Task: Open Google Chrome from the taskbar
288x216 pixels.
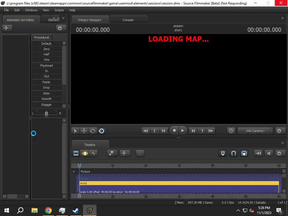Action: (x=48, y=210)
